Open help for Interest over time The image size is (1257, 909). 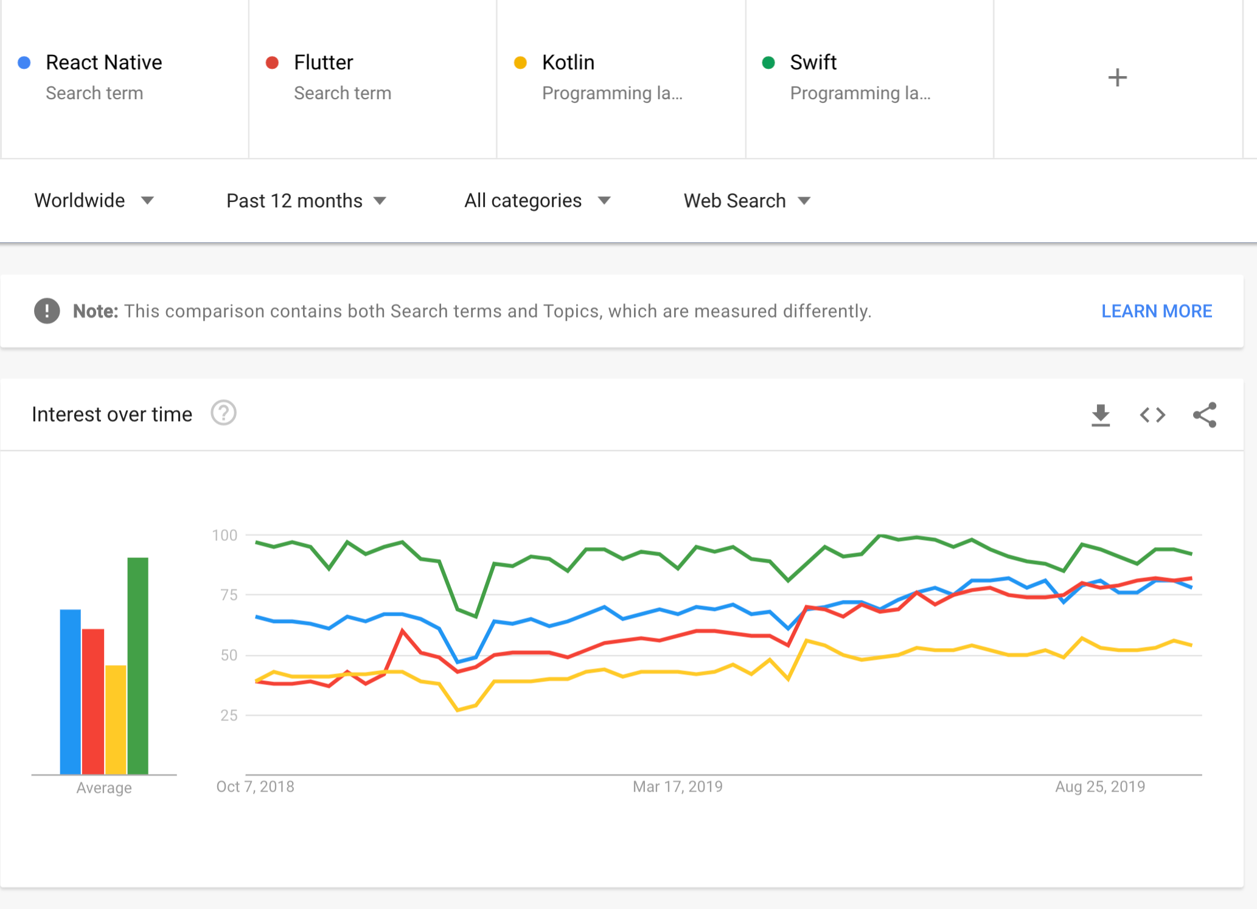point(223,413)
